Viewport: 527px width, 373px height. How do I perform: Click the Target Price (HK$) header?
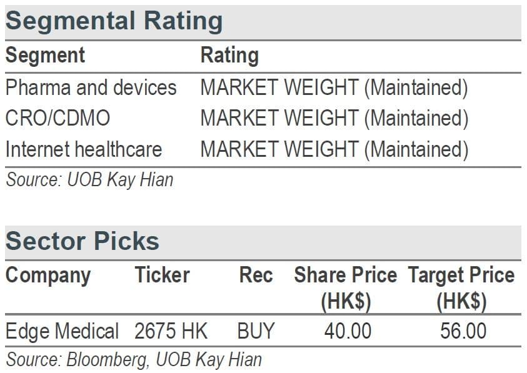tap(461, 288)
